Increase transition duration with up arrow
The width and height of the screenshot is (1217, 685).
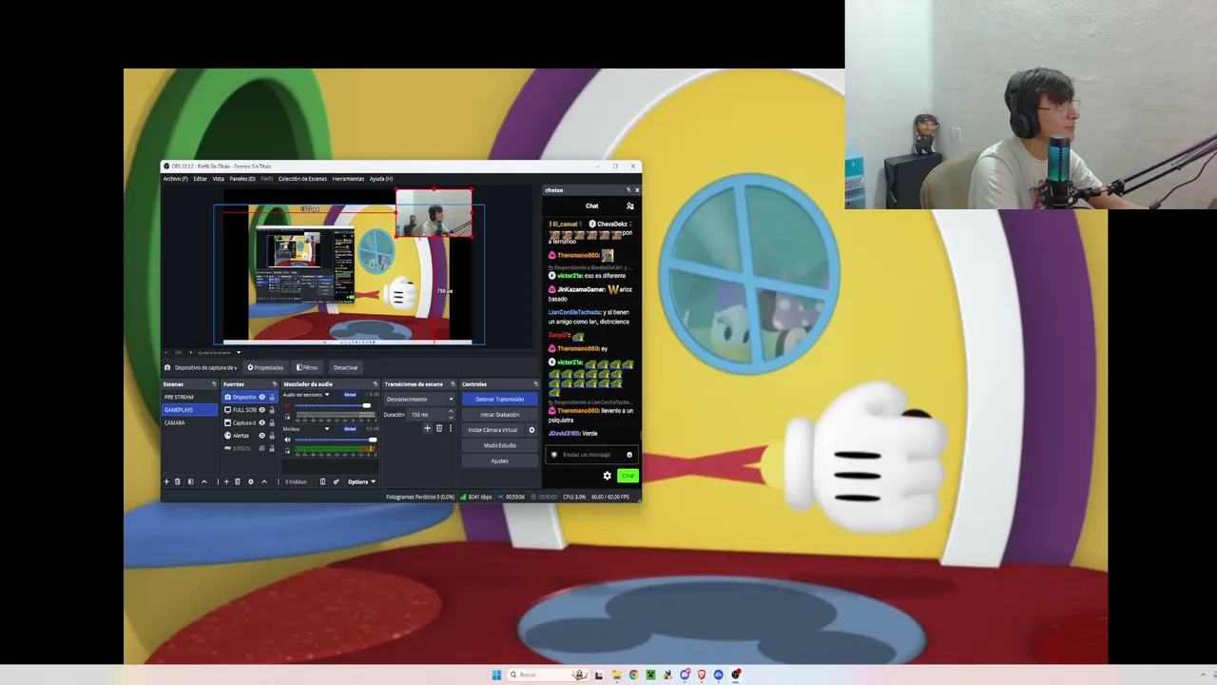coord(451,412)
